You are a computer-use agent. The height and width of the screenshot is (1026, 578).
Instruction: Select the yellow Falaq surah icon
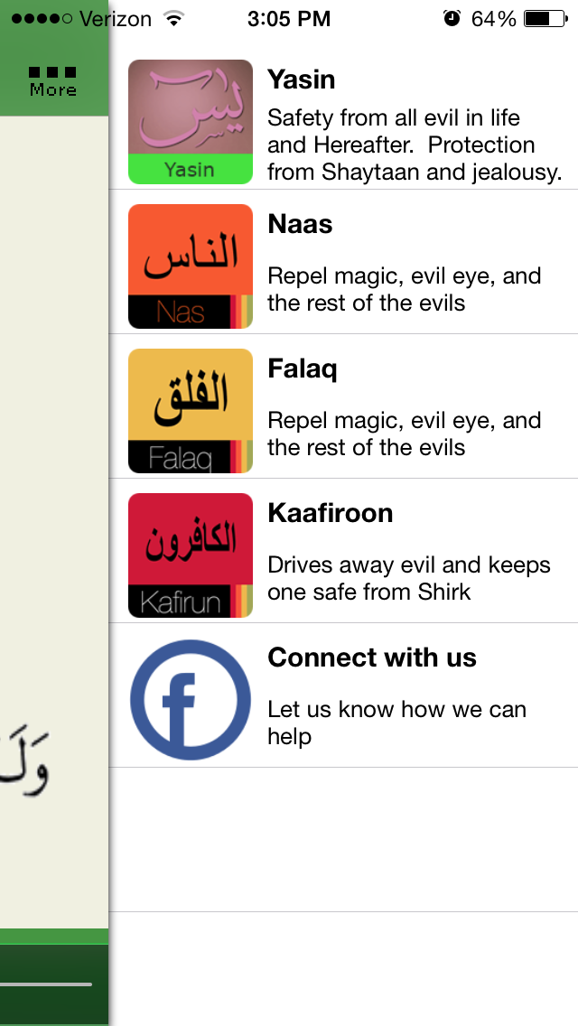pyautogui.click(x=191, y=411)
